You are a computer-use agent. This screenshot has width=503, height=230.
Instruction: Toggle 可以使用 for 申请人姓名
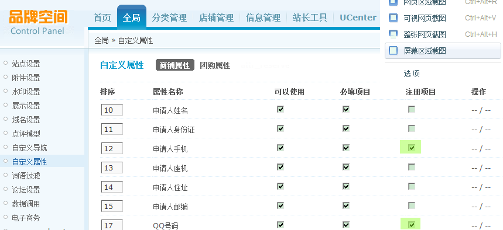(x=280, y=109)
